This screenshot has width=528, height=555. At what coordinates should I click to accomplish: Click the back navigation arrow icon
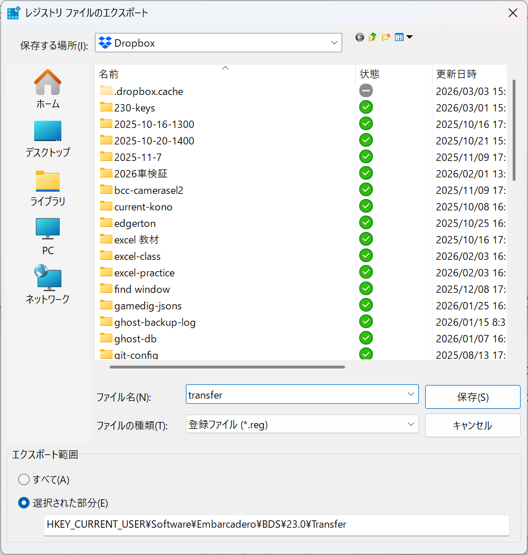[360, 38]
